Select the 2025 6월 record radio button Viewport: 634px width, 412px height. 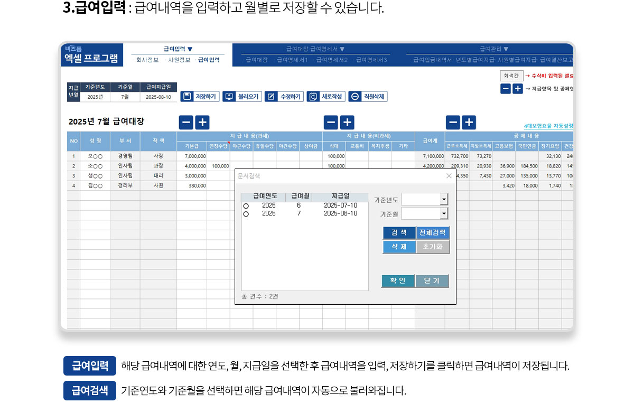pyautogui.click(x=246, y=205)
